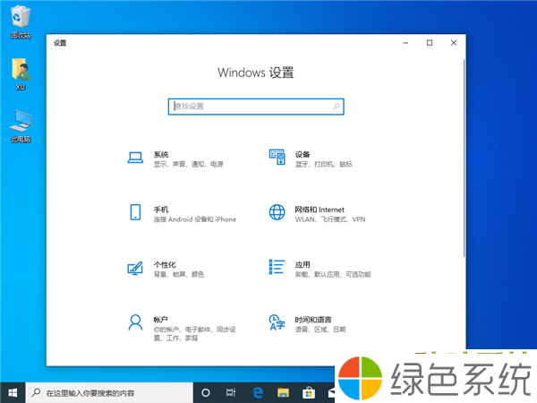
Task: Click the Cortana circle icon on taskbar
Action: pos(206,393)
